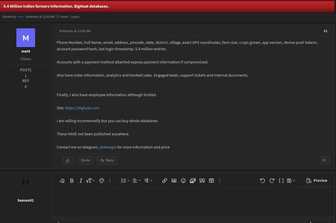Open the font size dropdown

point(90,181)
